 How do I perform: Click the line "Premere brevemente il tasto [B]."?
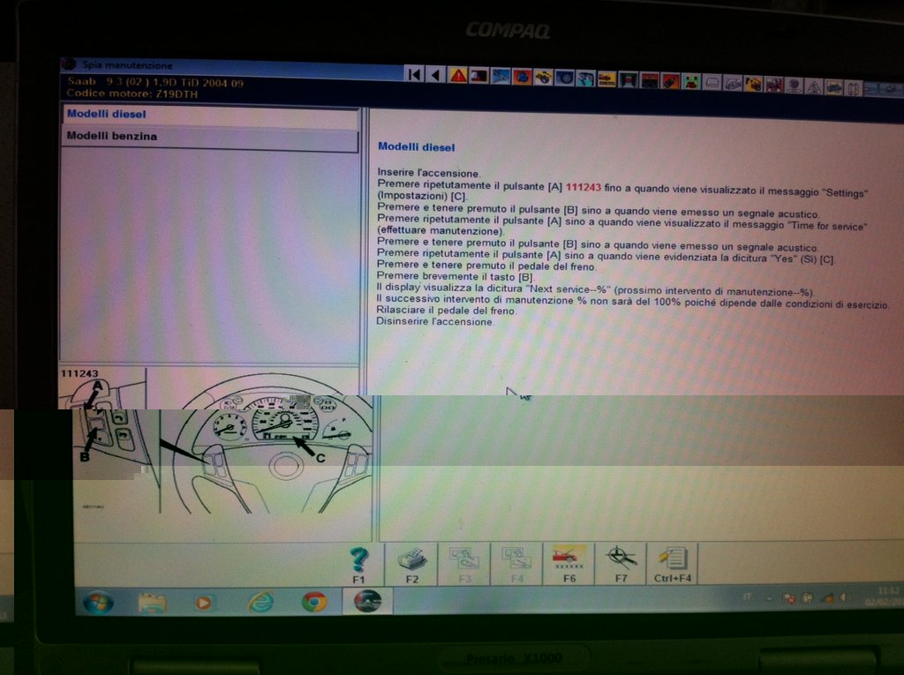455,277
